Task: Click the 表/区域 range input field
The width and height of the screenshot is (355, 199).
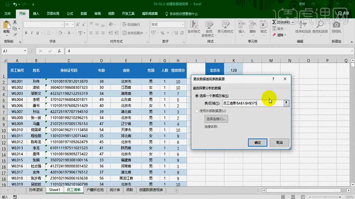Action: click(x=253, y=103)
